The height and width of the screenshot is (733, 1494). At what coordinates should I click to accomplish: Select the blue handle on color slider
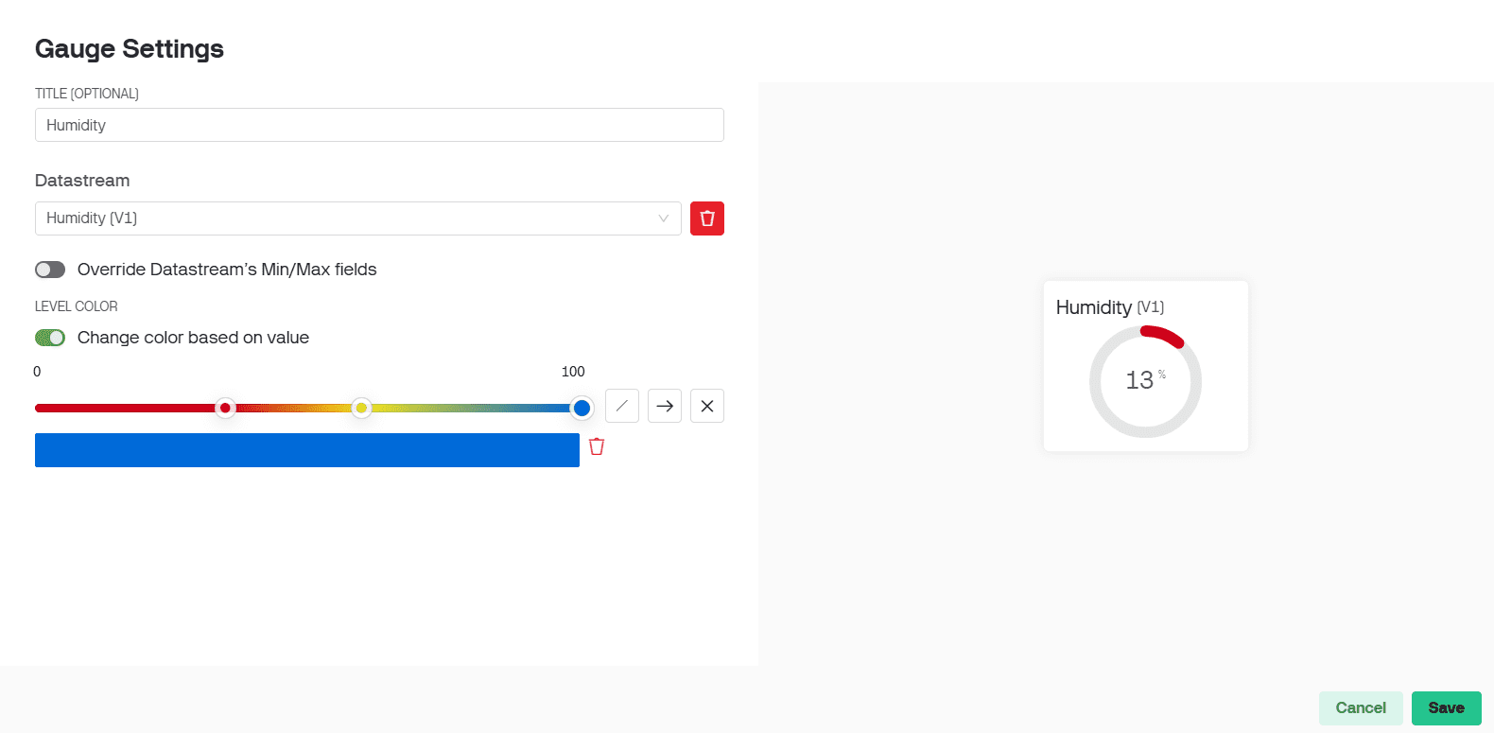[x=582, y=408]
